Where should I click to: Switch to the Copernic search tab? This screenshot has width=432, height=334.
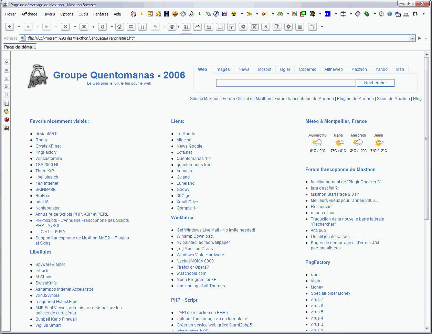click(x=307, y=69)
